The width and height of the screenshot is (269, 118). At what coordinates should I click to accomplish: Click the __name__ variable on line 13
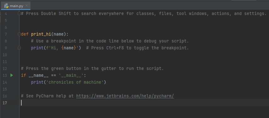coord(39,75)
